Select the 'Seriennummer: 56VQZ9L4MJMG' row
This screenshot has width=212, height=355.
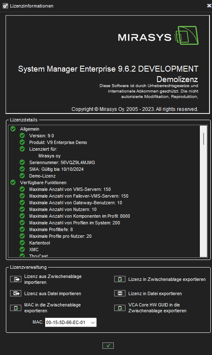(62, 162)
